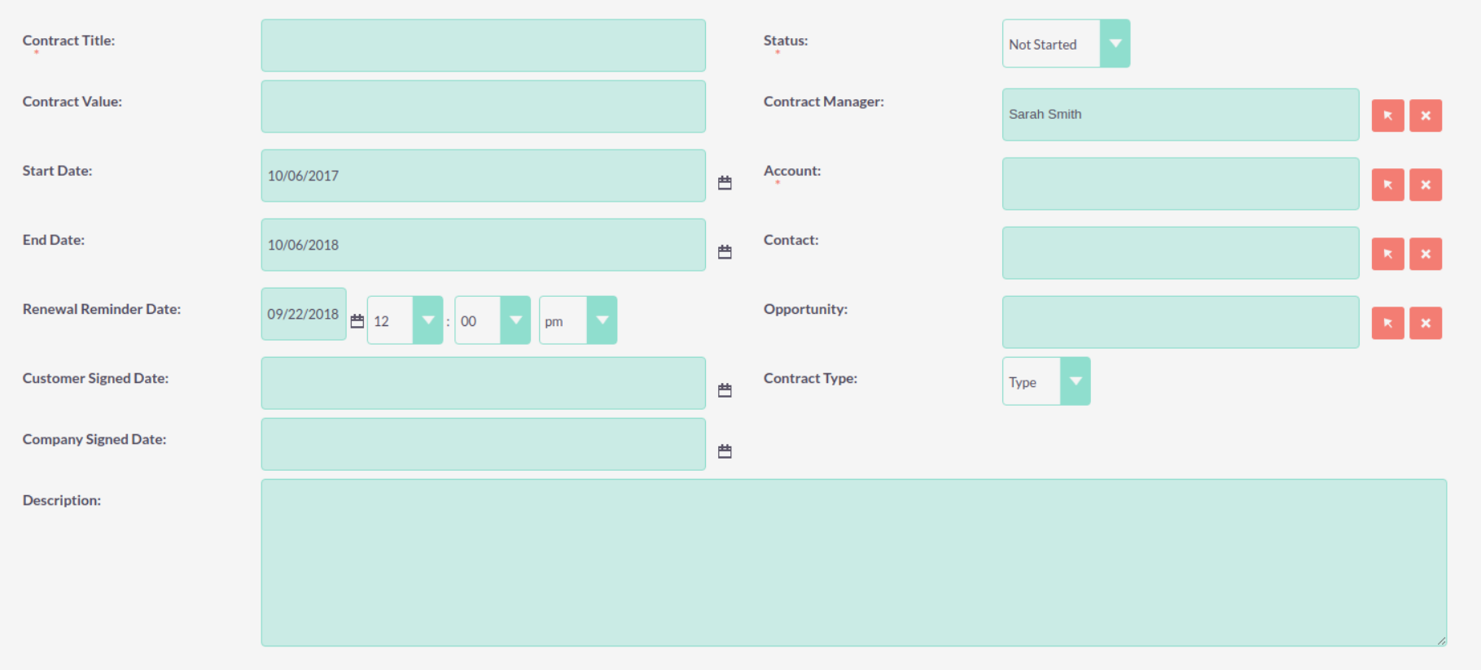Click select arrow button for Account

[1387, 185]
